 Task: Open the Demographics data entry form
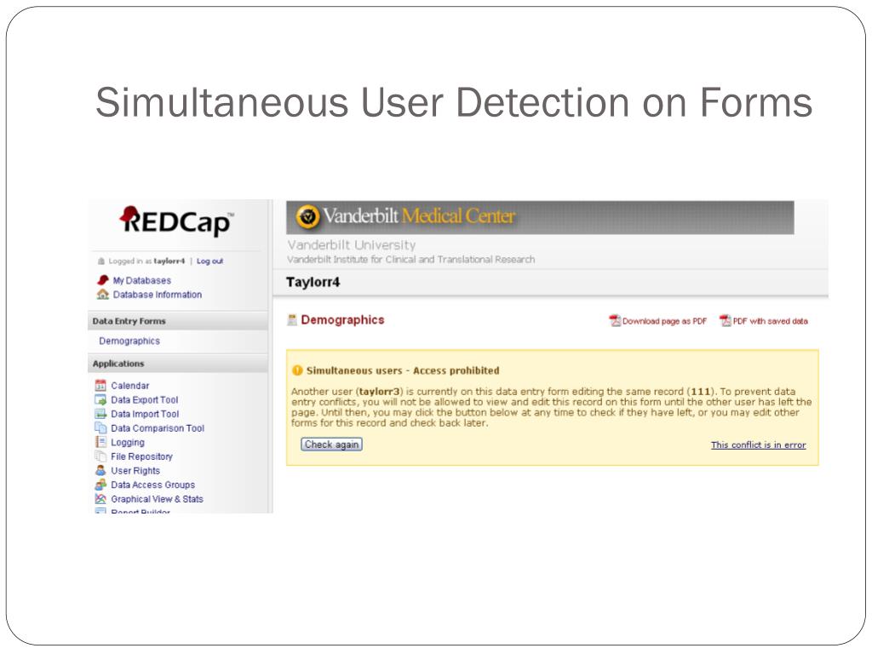coord(129,341)
